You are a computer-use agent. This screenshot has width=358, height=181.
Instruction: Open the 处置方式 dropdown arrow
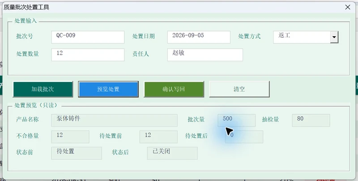click(x=334, y=37)
